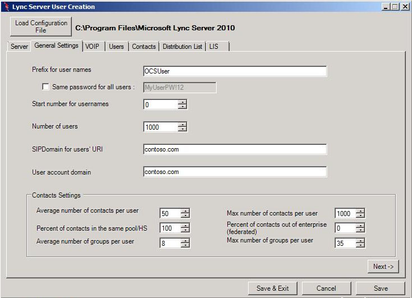Screen dimensions: 412x298
Task: Increase Average number of groups per user
Action: [x=185, y=241]
